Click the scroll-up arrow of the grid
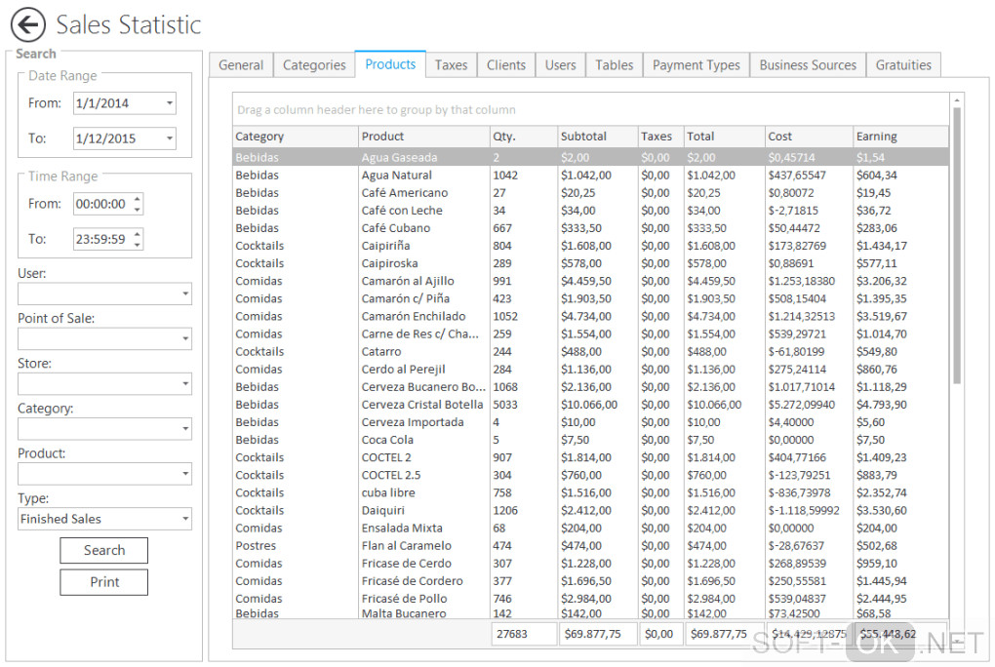The image size is (995, 667). (x=956, y=100)
